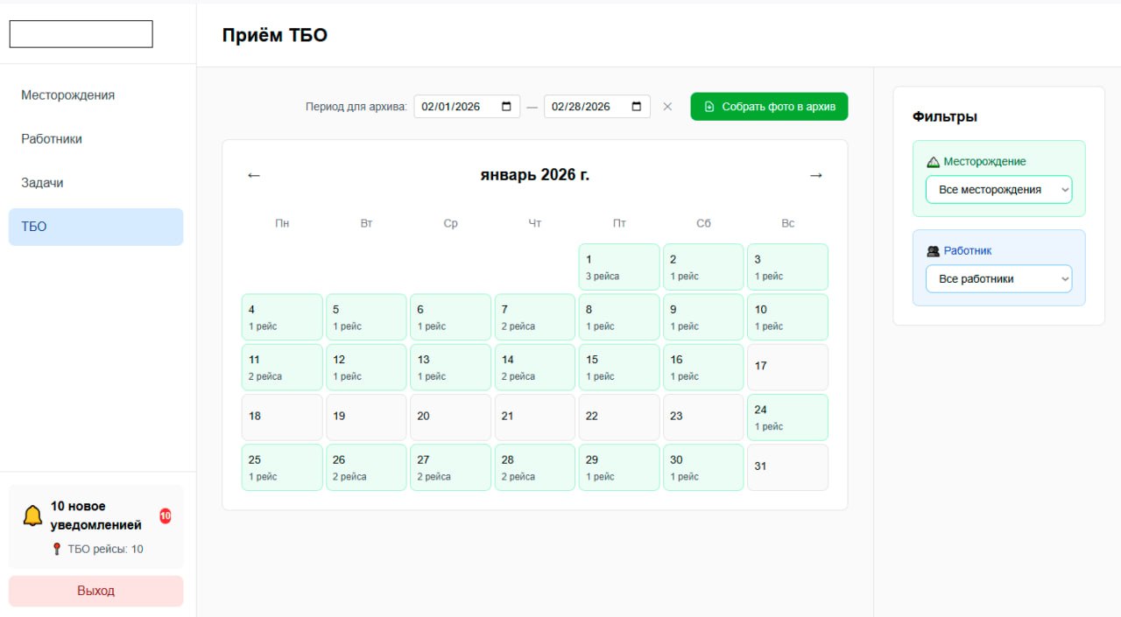Open day 7 with 2 рейса
Viewport: 1121px width, 617px height.
click(535, 317)
